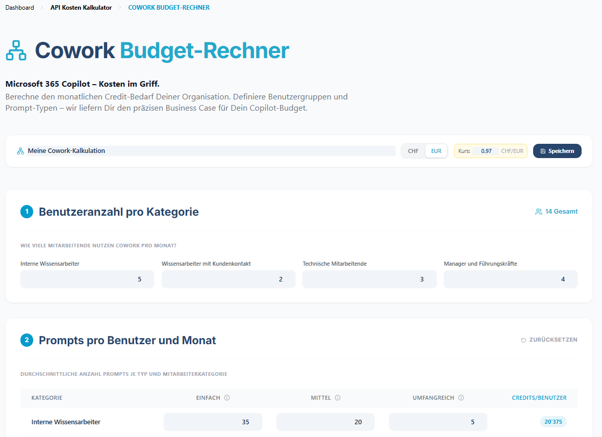Edit Manager und Führungskräfte count field
Viewport: 602px width, 437px height.
click(x=511, y=279)
